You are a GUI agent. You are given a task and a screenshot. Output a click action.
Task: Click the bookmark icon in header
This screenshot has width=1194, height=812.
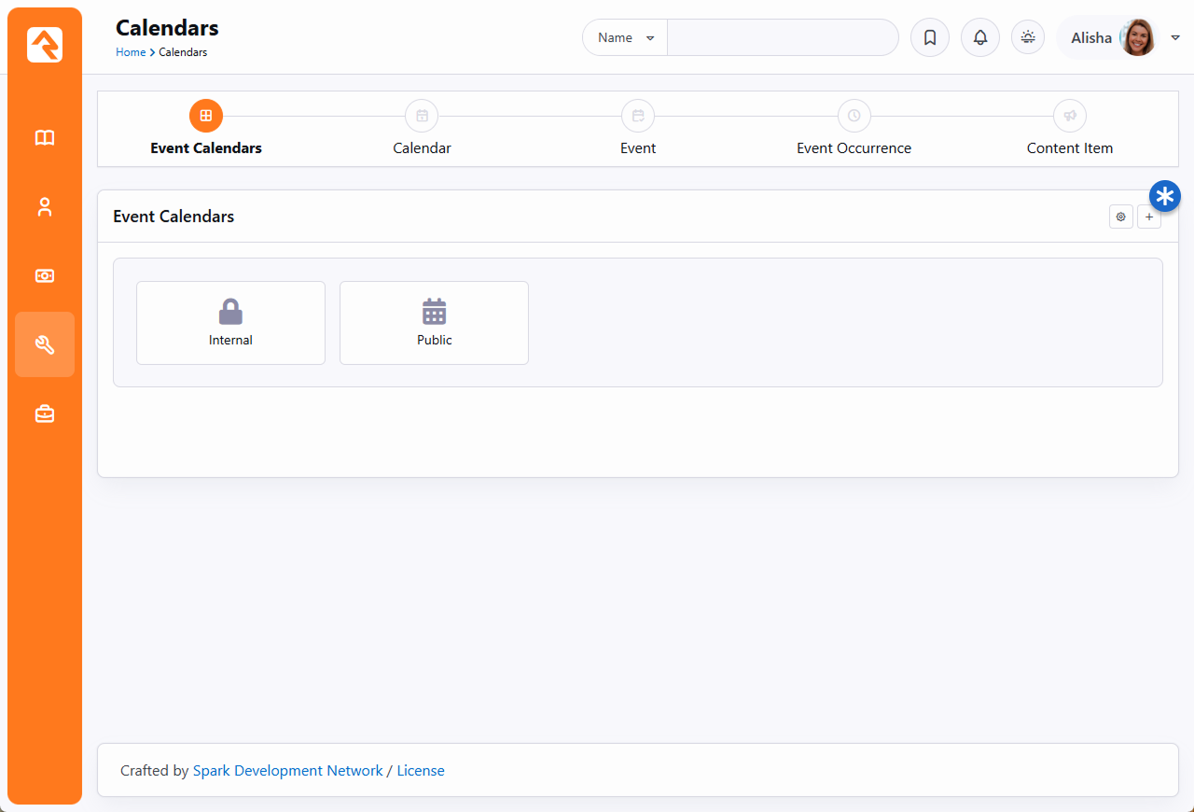click(x=929, y=38)
